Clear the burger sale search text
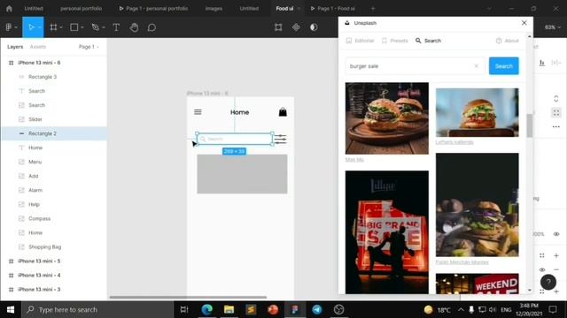This screenshot has width=567, height=318. (477, 66)
